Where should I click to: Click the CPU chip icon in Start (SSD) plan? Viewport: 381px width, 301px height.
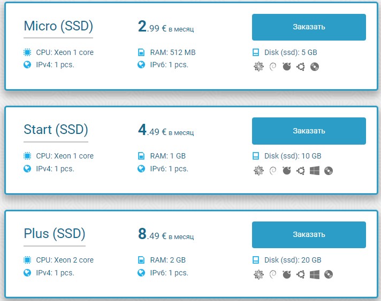tap(27, 156)
